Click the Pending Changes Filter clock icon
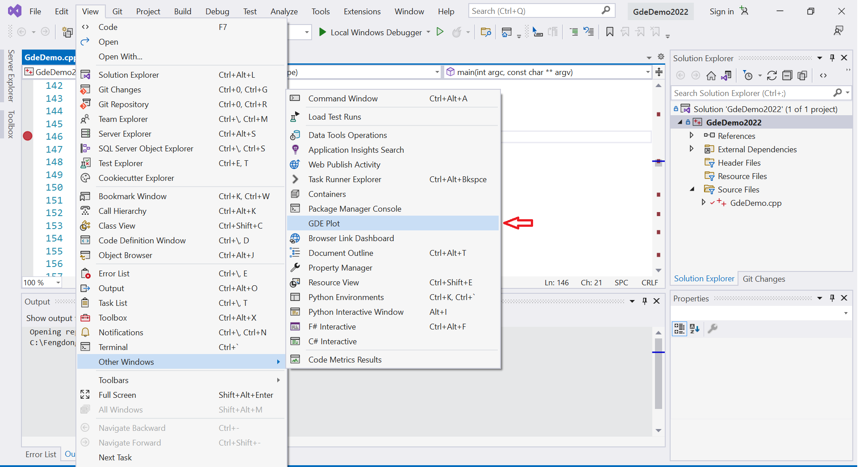The width and height of the screenshot is (859, 467). click(x=748, y=75)
